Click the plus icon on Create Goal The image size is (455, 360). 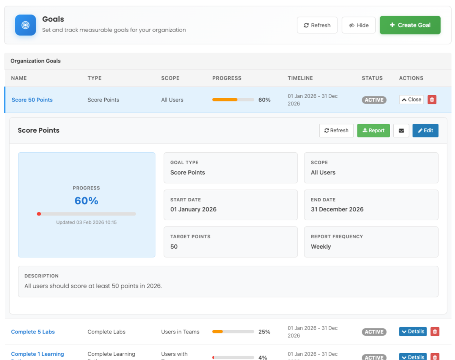(392, 25)
